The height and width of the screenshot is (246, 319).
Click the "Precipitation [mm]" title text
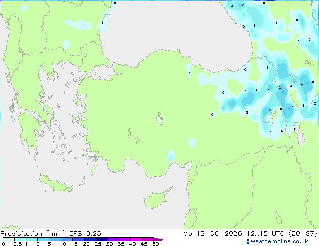[32, 234]
